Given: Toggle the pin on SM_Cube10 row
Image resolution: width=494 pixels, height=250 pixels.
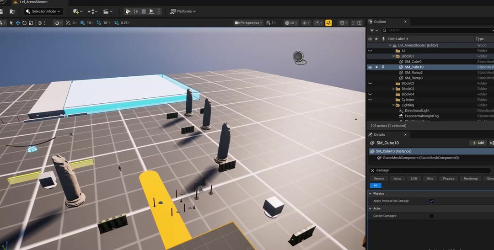Looking at the screenshot, I should coord(383,67).
